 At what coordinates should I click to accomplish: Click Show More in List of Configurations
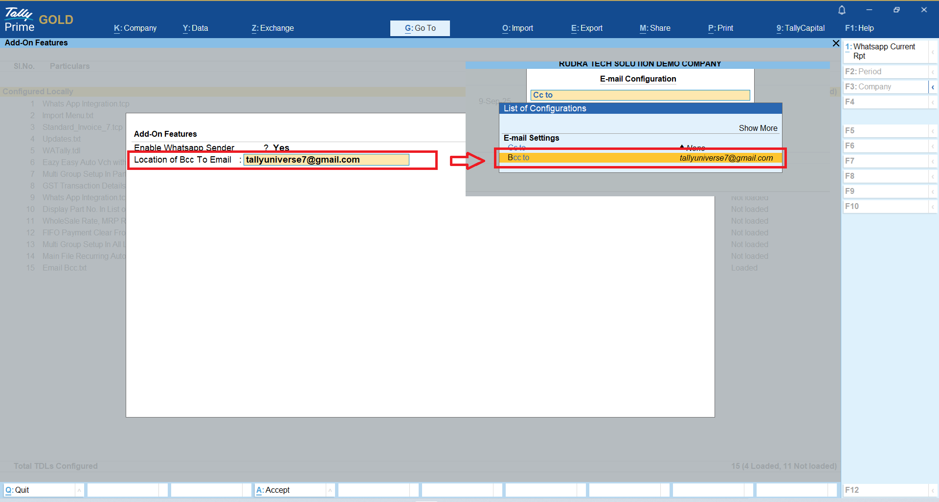(758, 128)
